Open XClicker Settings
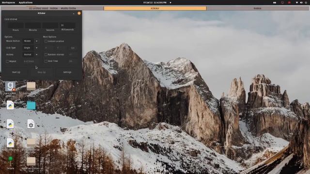This screenshot has width=310, height=174. [67, 72]
